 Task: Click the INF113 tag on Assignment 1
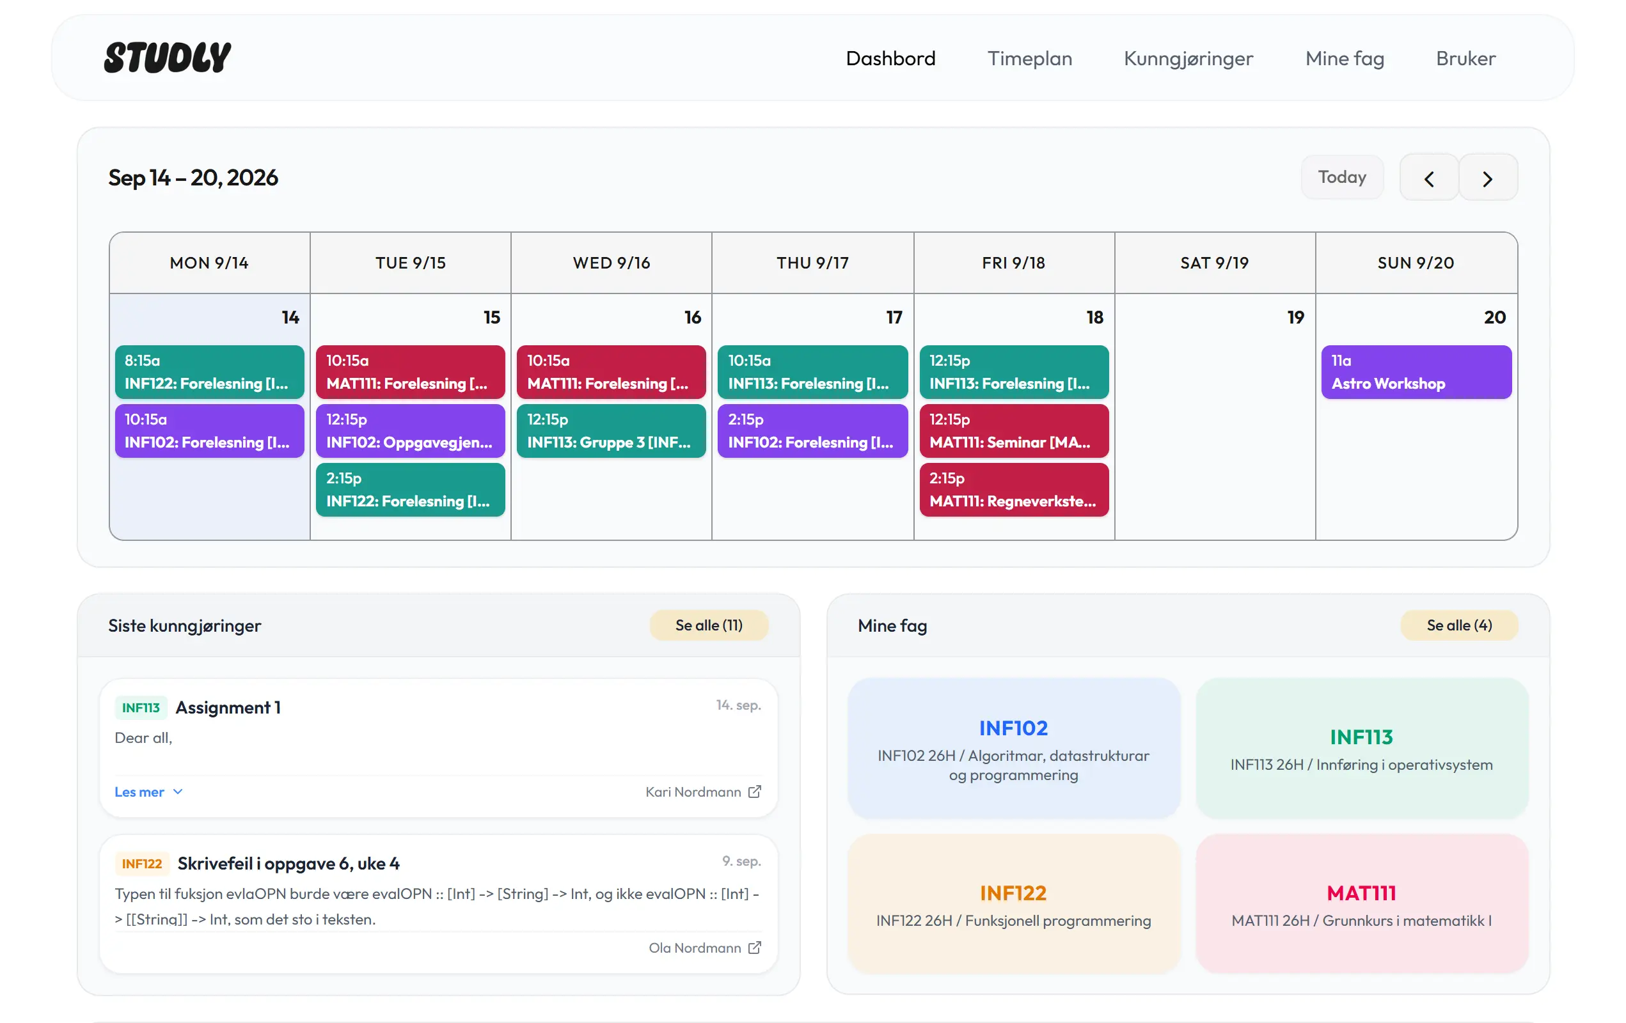[141, 707]
